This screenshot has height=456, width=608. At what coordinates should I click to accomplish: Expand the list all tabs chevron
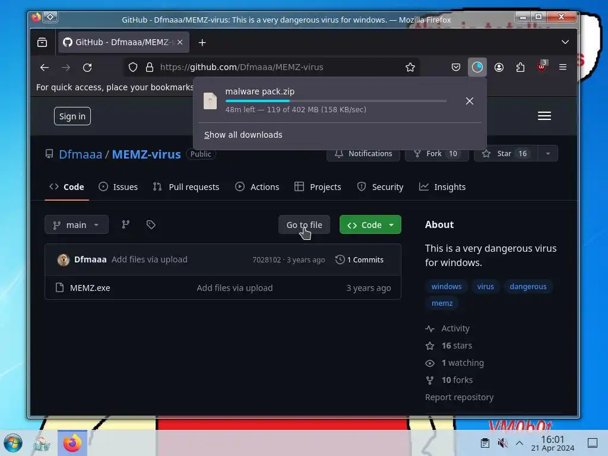pyautogui.click(x=565, y=42)
